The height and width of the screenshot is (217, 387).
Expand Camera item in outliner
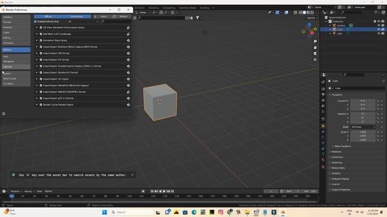(x=330, y=25)
